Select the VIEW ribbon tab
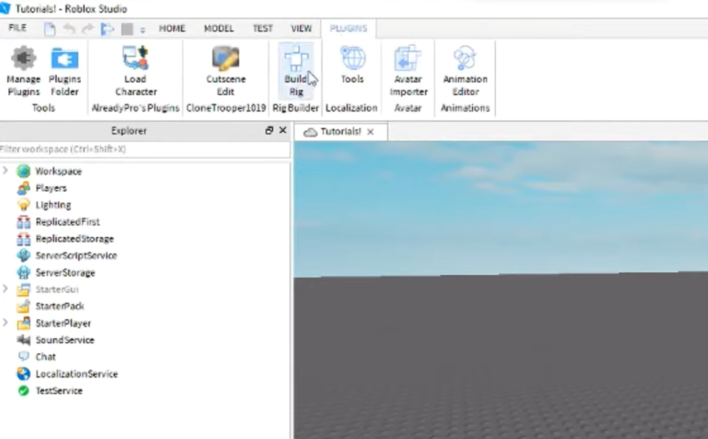 tap(301, 29)
